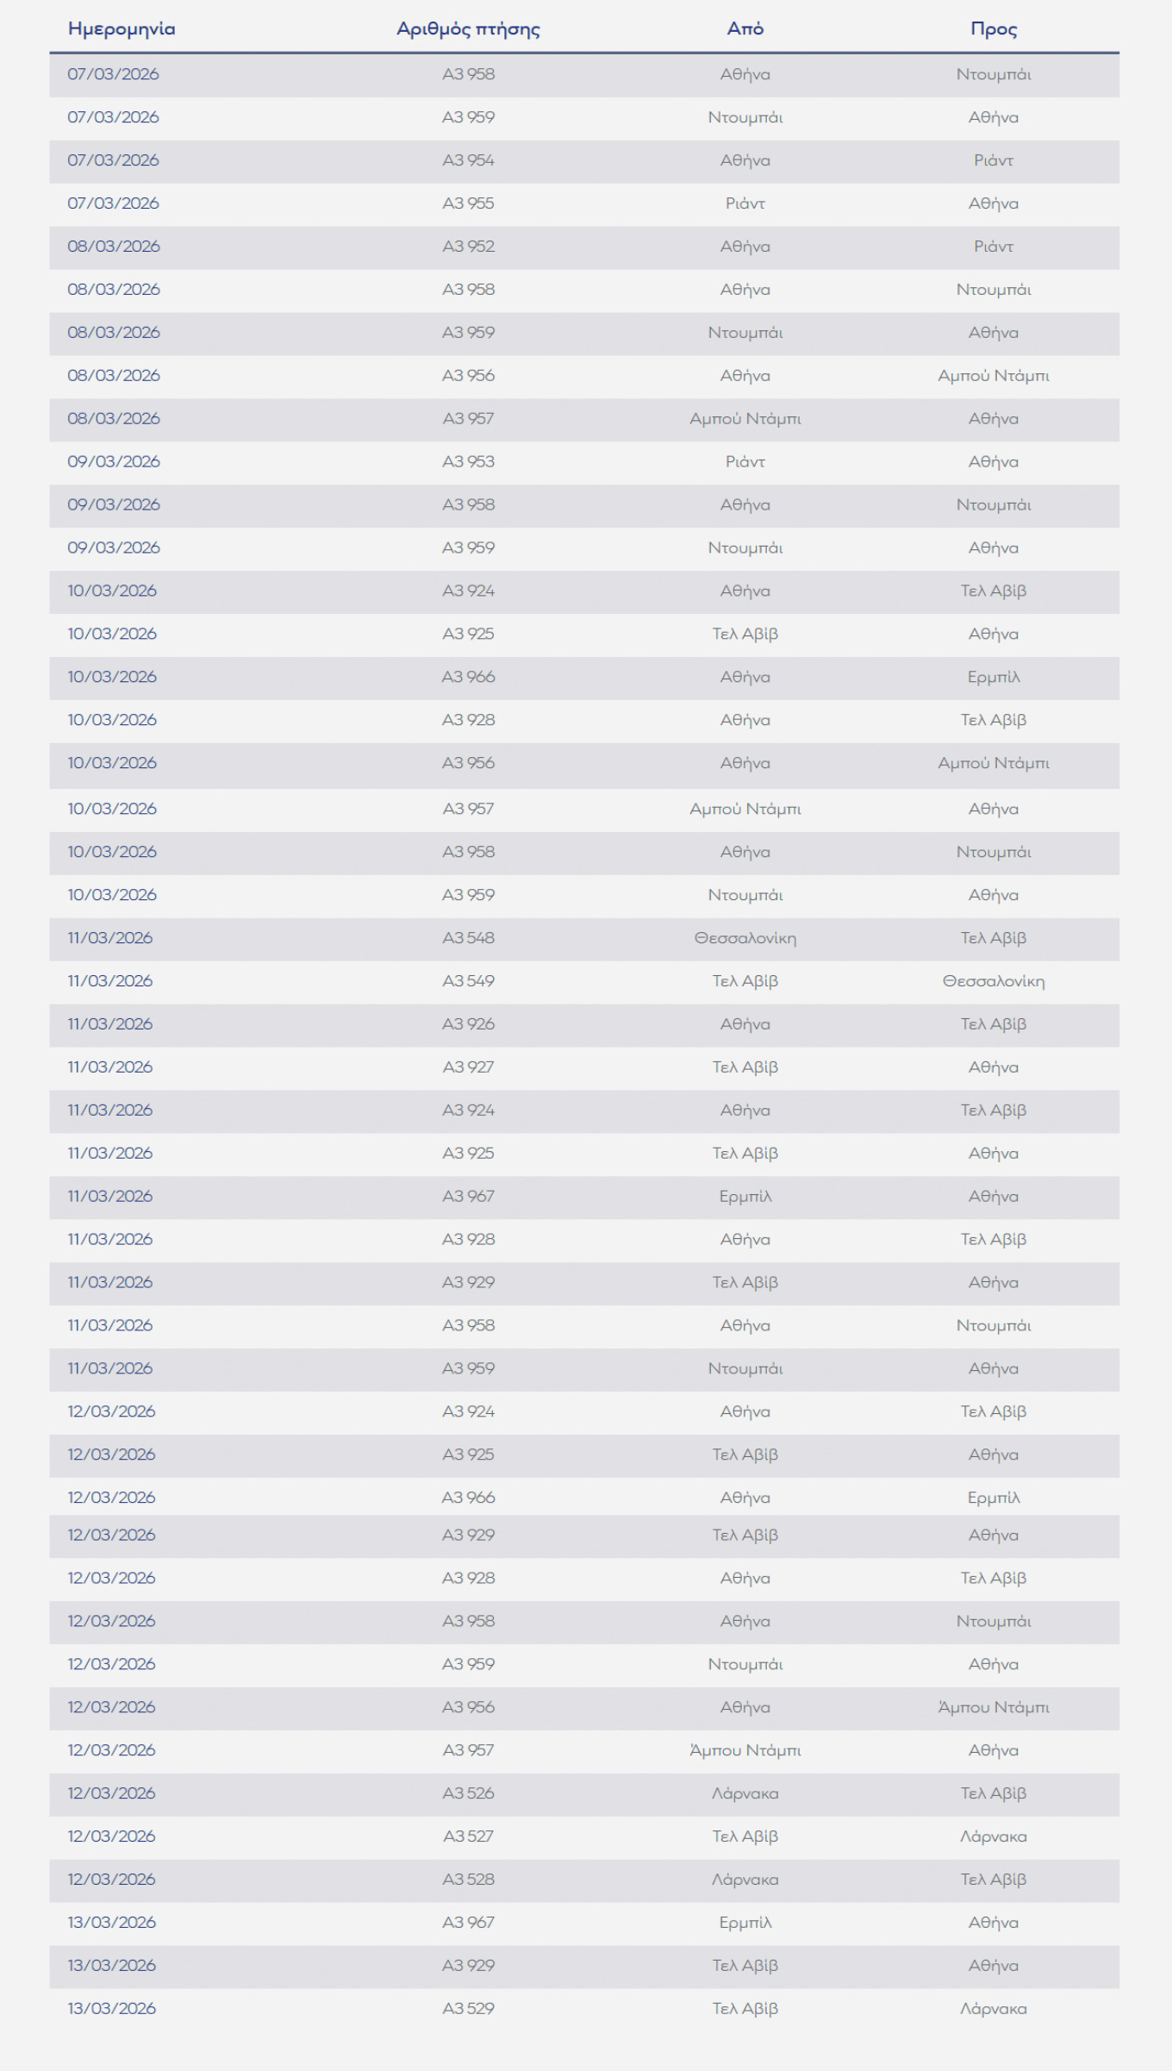Click the A3 529 flight number
Image resolution: width=1172 pixels, height=2071 pixels.
pyautogui.click(x=468, y=2009)
